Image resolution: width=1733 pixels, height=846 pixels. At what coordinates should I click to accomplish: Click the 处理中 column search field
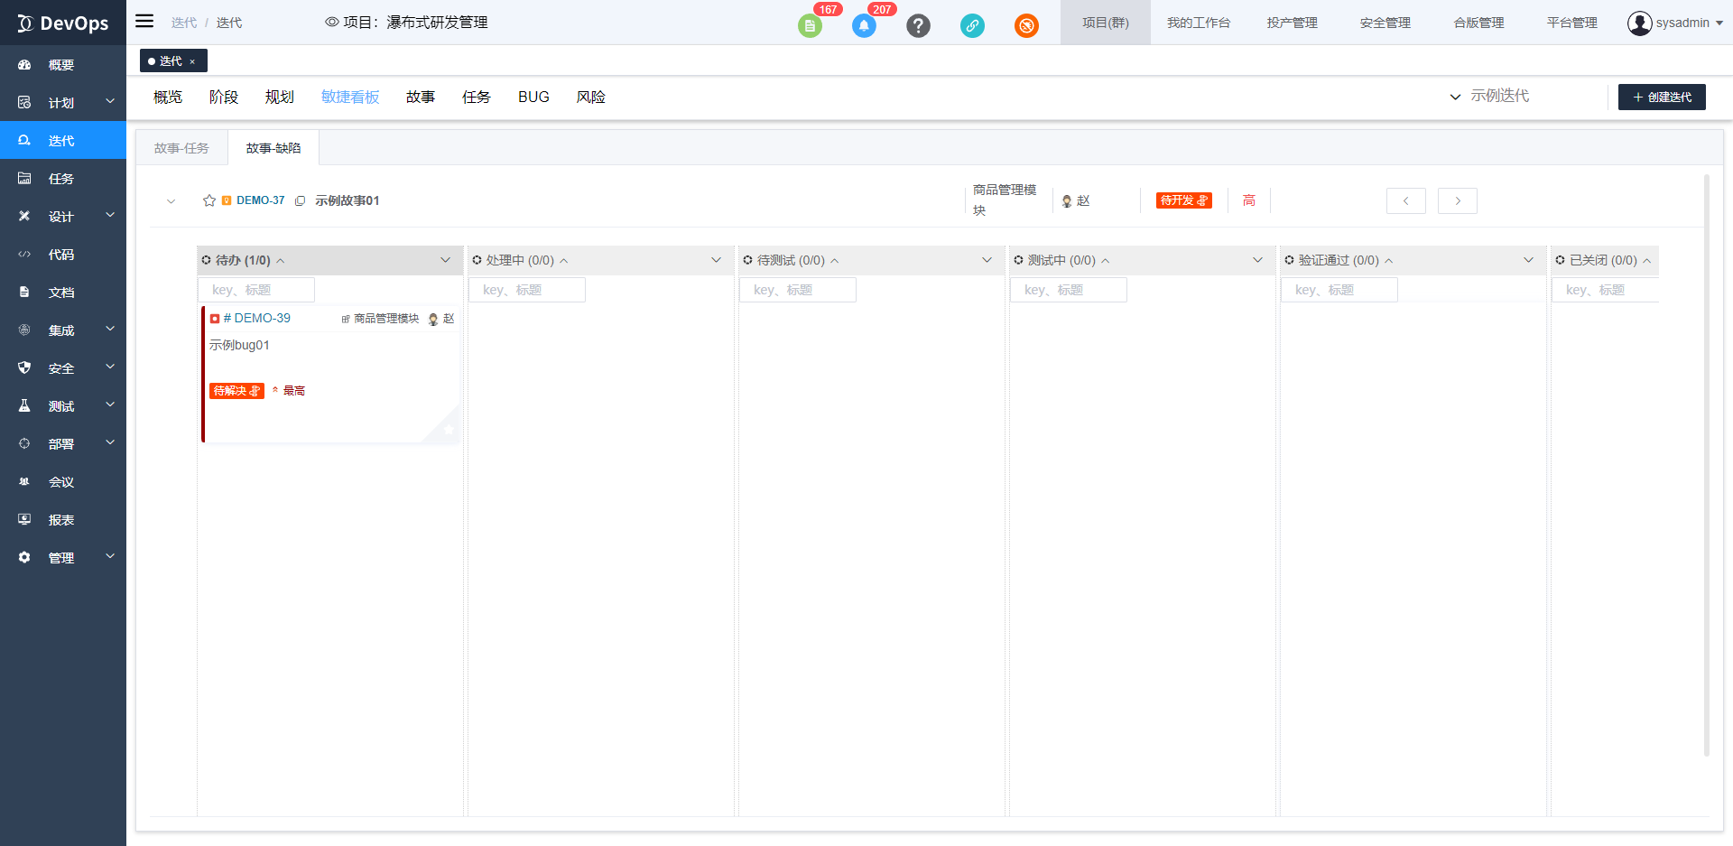click(x=527, y=290)
